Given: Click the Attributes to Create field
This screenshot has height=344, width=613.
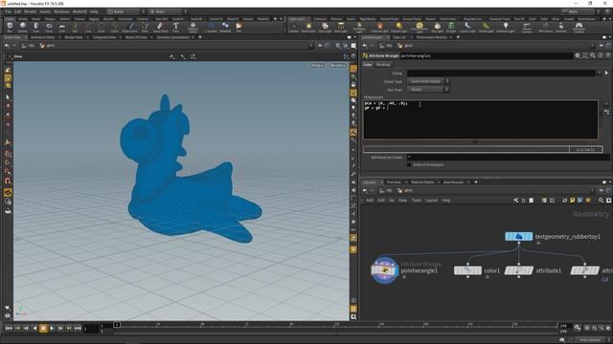Looking at the screenshot, I should click(x=509, y=157).
